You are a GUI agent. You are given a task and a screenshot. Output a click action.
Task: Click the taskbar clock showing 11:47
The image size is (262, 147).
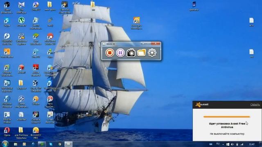coord(252,144)
